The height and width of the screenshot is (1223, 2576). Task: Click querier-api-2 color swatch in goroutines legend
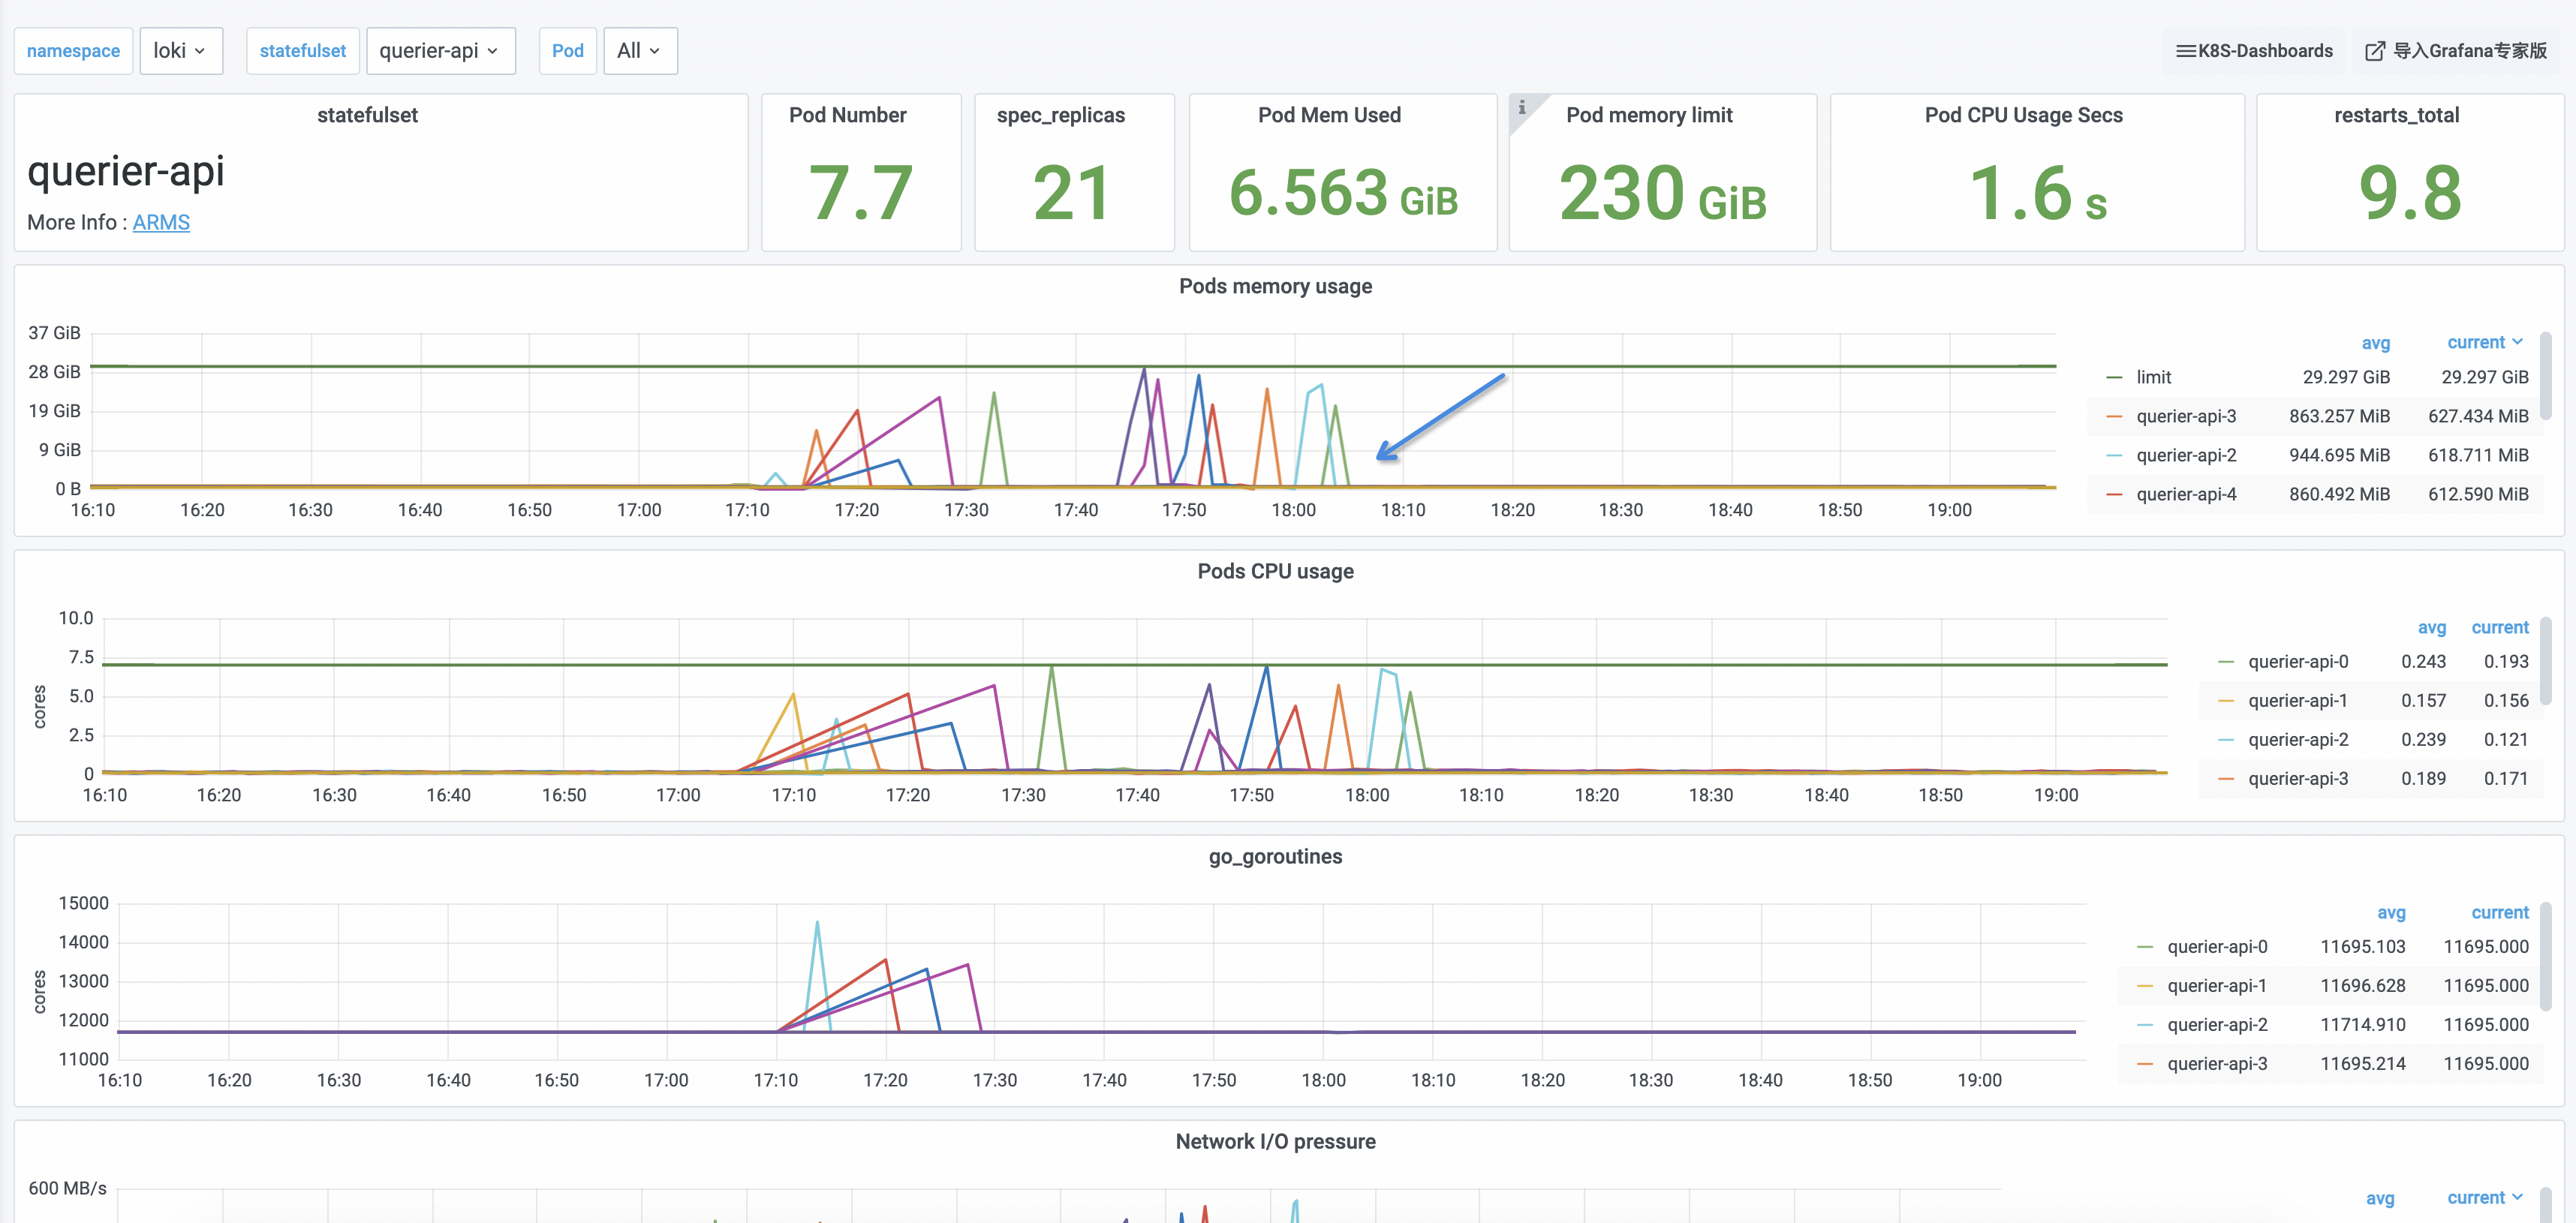(x=2144, y=1025)
